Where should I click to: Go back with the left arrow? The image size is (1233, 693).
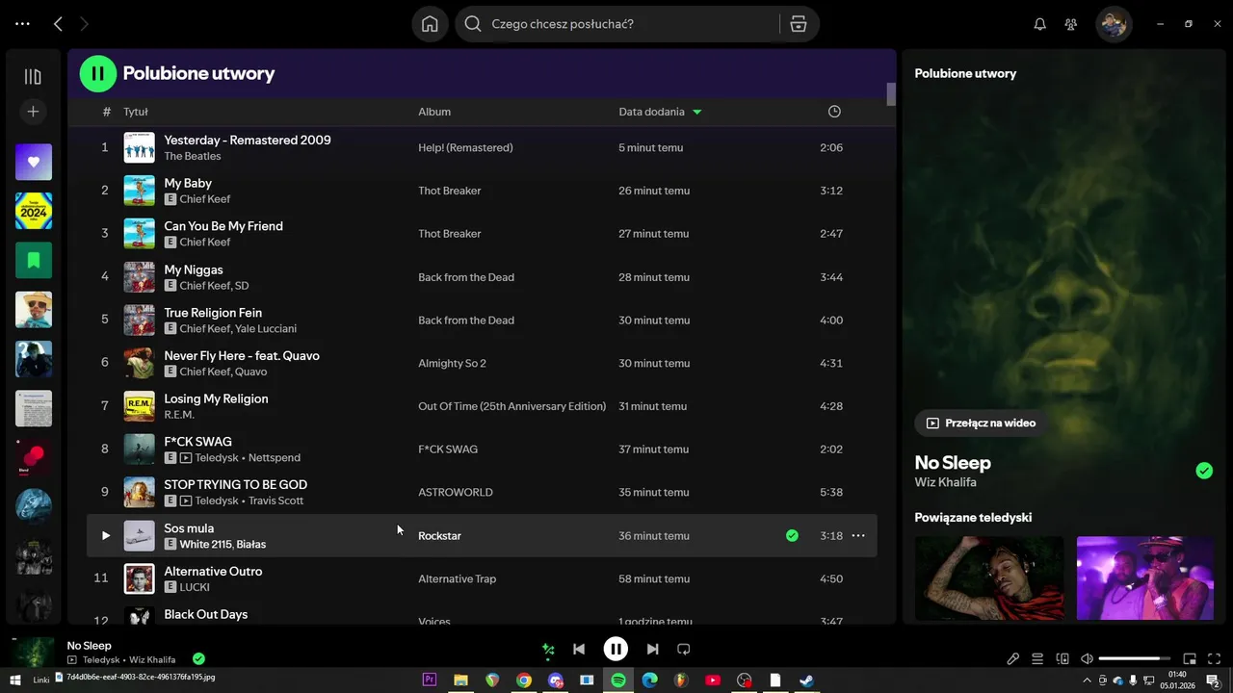coord(58,24)
